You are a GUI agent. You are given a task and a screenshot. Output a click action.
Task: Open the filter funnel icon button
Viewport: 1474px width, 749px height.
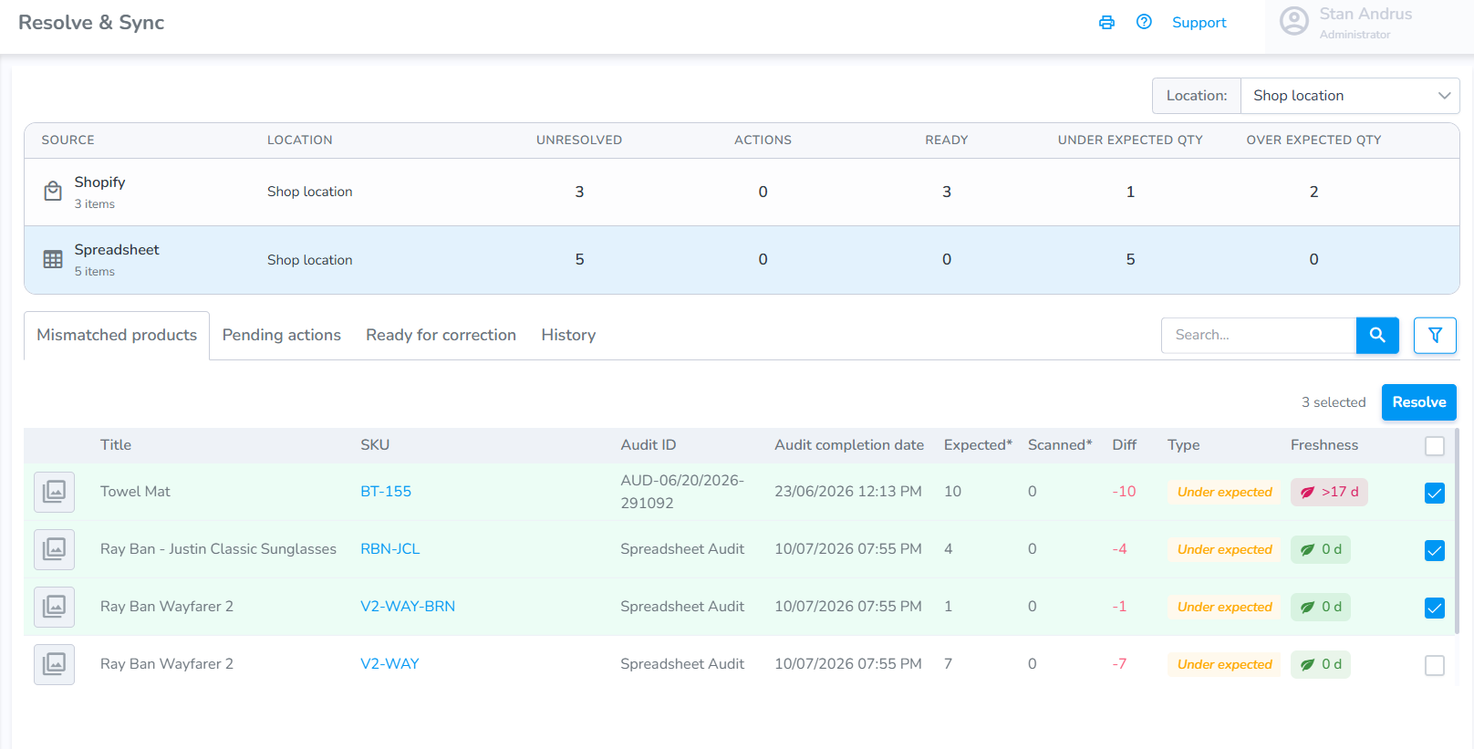coord(1435,335)
